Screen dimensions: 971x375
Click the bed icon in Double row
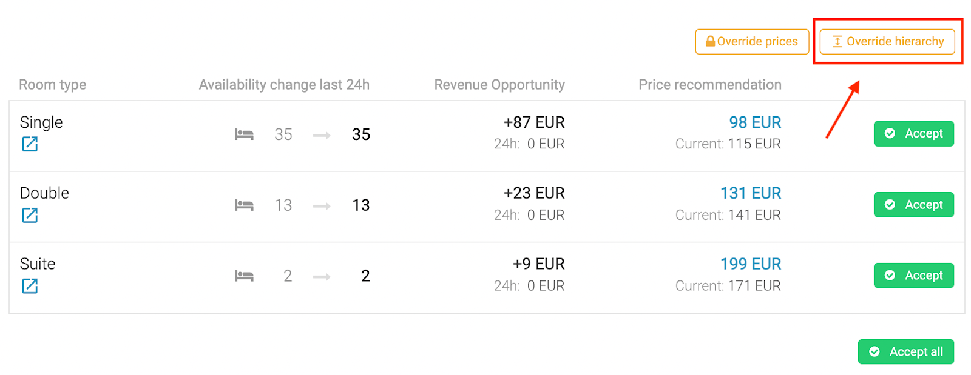(244, 205)
